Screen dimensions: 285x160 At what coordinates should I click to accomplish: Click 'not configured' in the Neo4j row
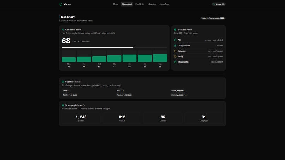pyautogui.click(x=216, y=57)
